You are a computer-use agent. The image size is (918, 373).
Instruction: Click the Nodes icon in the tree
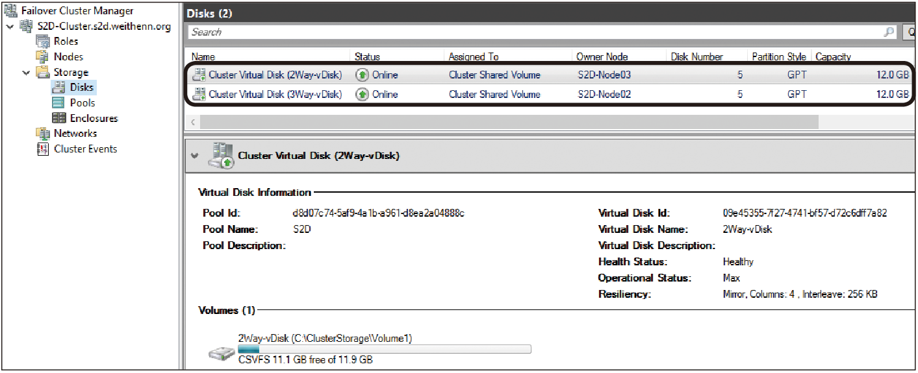tap(43, 57)
